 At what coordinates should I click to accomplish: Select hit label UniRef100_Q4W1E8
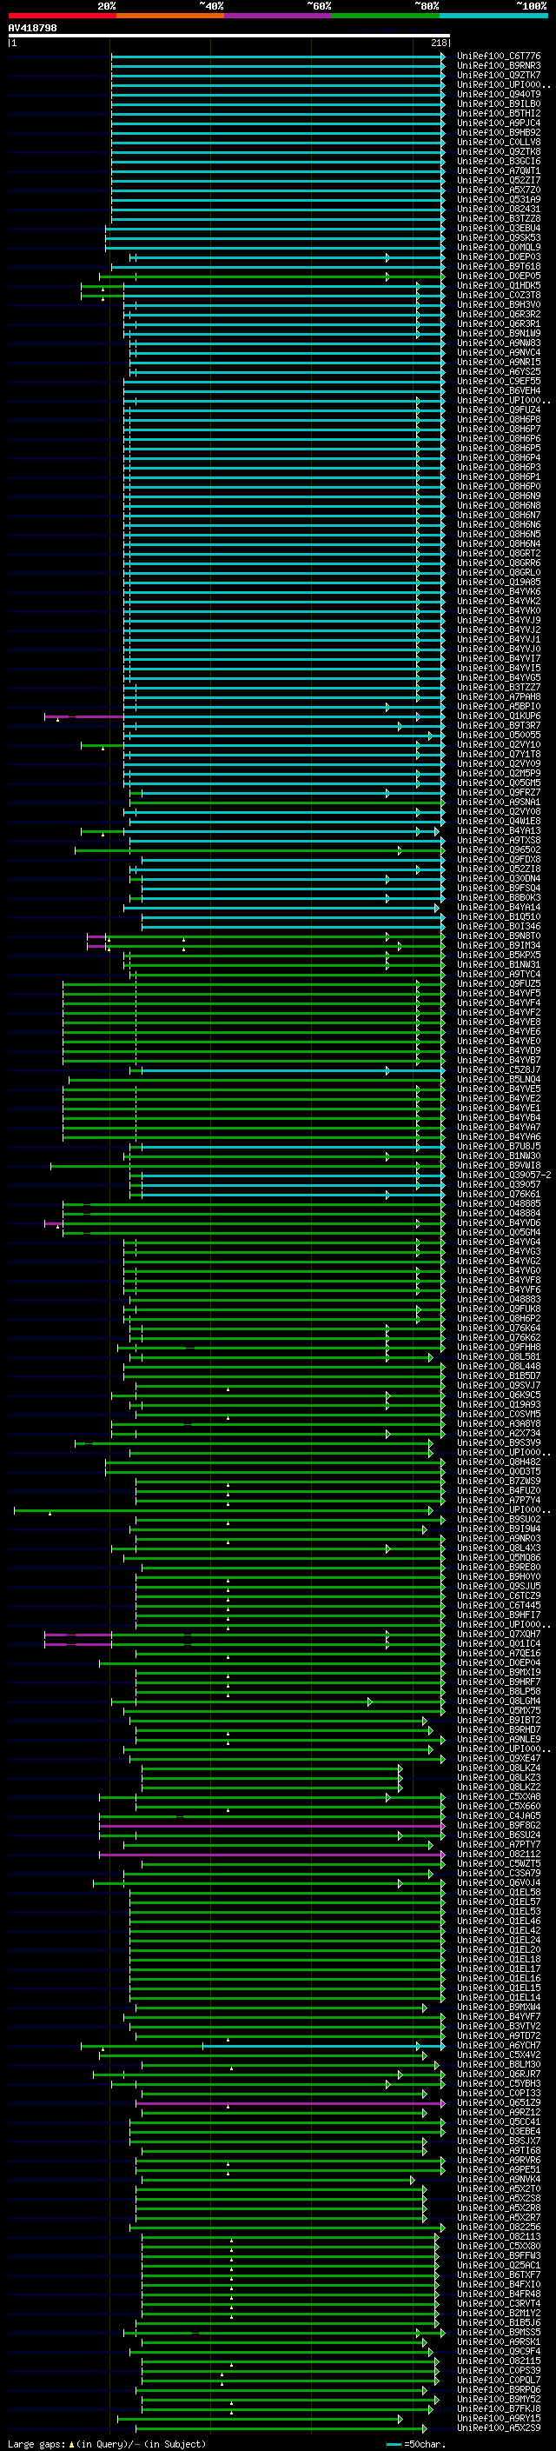click(x=498, y=820)
